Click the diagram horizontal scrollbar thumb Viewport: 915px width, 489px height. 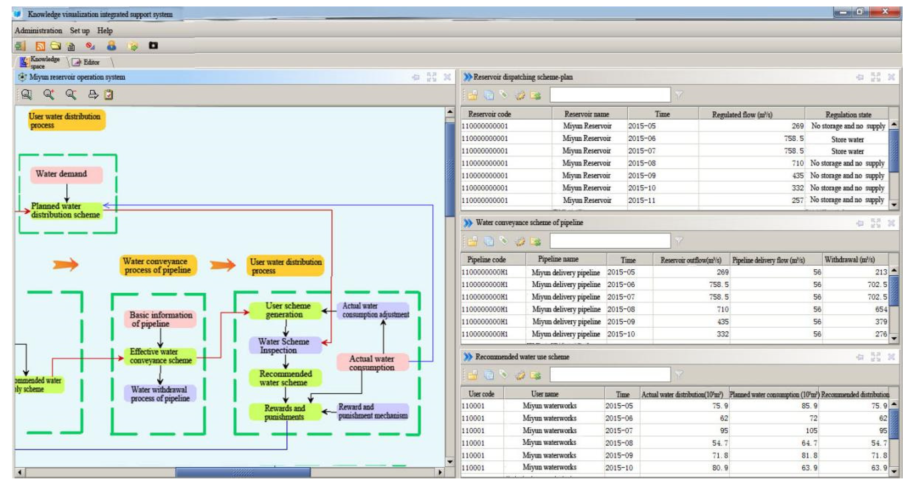(243, 472)
